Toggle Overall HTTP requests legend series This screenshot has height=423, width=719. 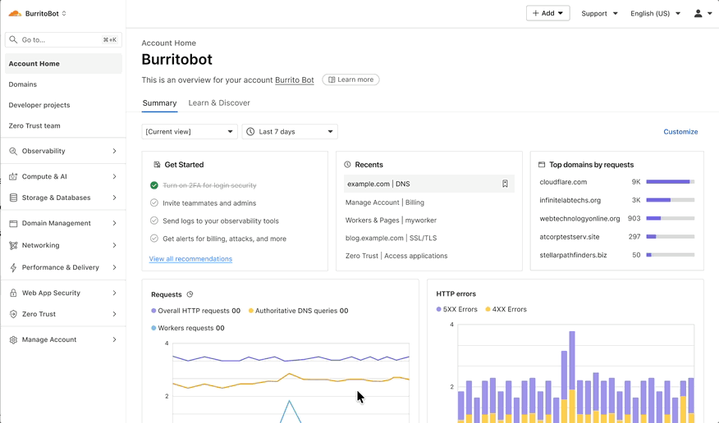pos(196,311)
